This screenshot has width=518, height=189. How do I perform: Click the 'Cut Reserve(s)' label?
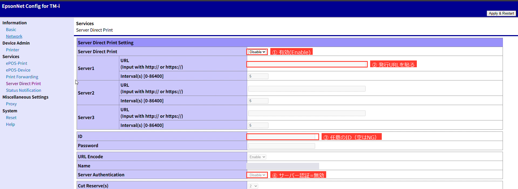coord(93,186)
